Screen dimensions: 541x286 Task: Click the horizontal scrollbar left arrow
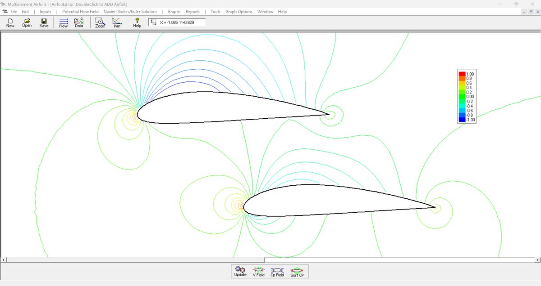point(4,260)
